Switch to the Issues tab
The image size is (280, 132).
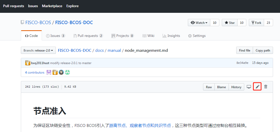point(55,36)
